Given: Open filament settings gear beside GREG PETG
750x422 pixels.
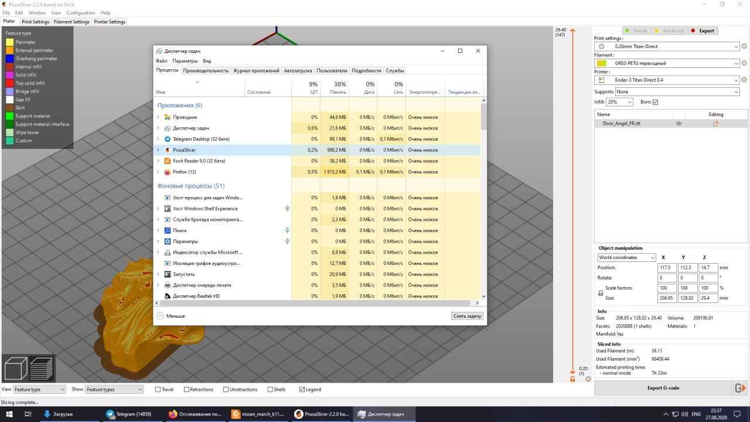Looking at the screenshot, I should (x=744, y=63).
